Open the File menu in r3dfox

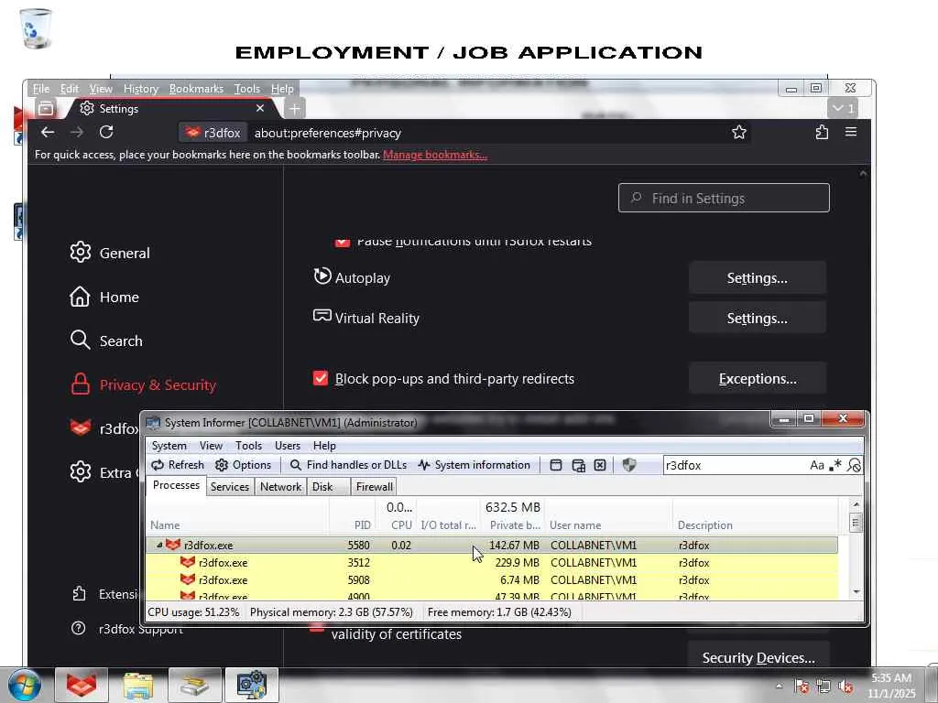(40, 89)
